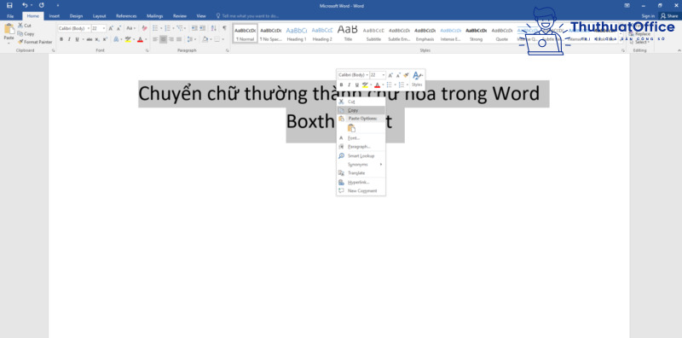Screen dimensions: 682x338
Task: Shrink font size with the ribbon icon
Action: coord(118,28)
